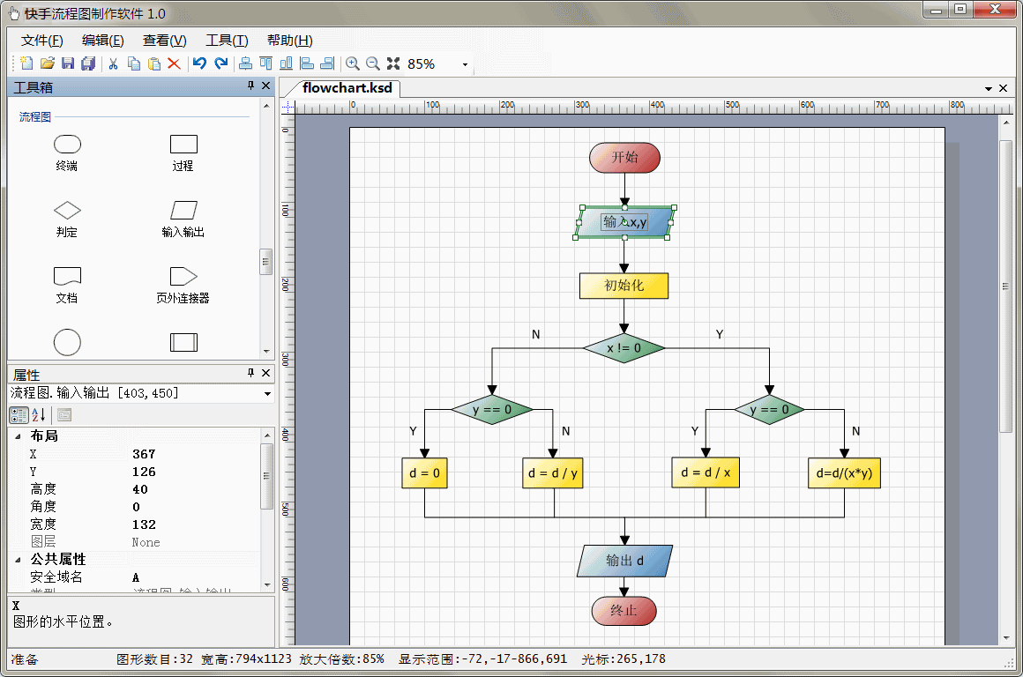Viewport: 1023px width, 677px height.
Task: Open the 工具(T) menu
Action: (227, 41)
